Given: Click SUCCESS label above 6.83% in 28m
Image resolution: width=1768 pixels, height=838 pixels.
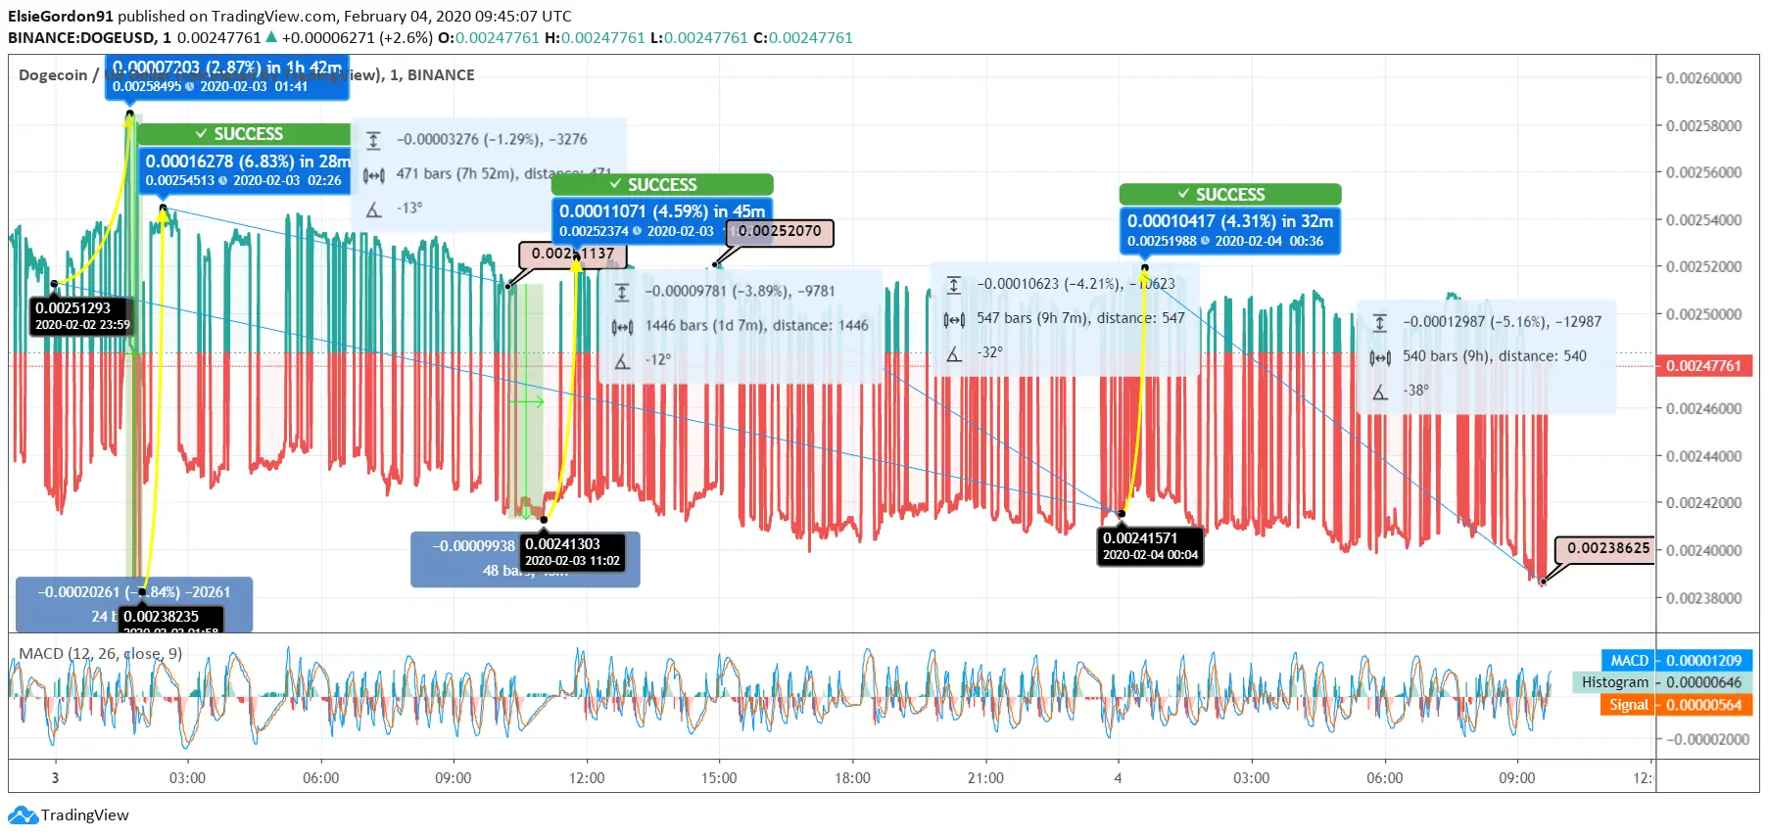Looking at the screenshot, I should click(244, 134).
